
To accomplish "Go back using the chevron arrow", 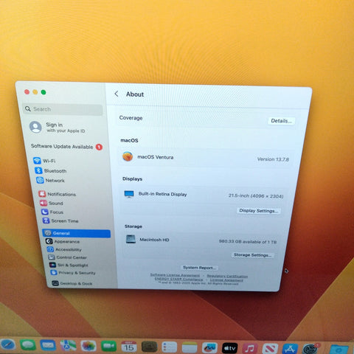I will click(x=117, y=94).
